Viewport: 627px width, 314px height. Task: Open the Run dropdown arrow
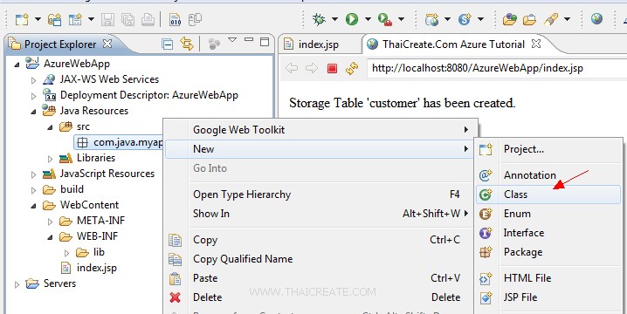pos(368,19)
